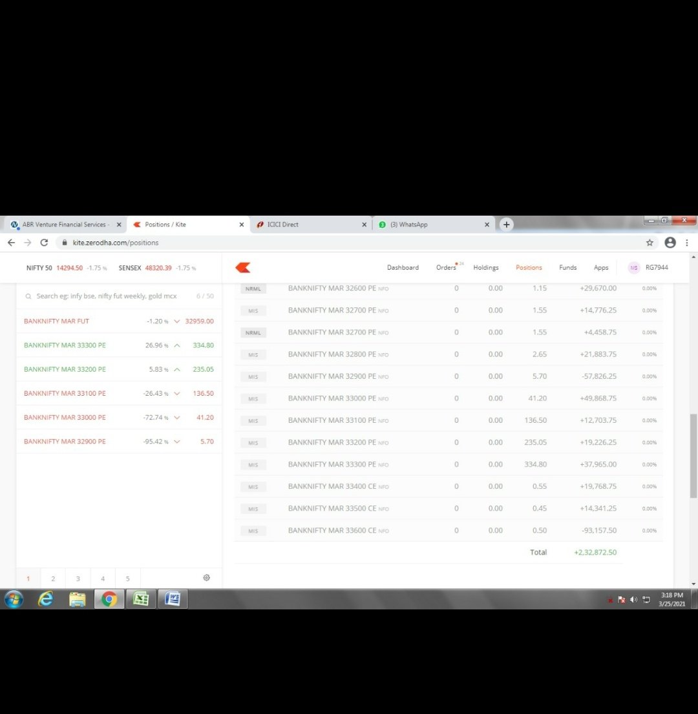Click the page vertical scrollbar thumb
Screen dimensions: 698x714
coord(693,455)
